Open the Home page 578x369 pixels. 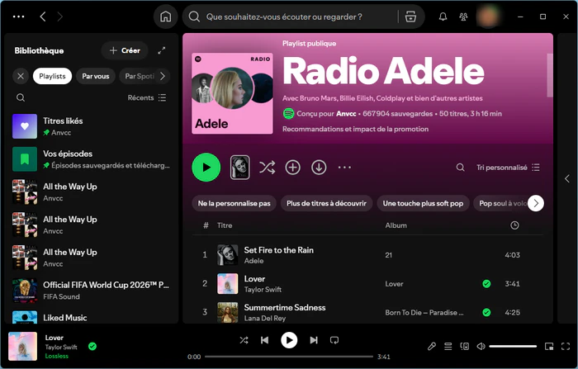(x=165, y=17)
